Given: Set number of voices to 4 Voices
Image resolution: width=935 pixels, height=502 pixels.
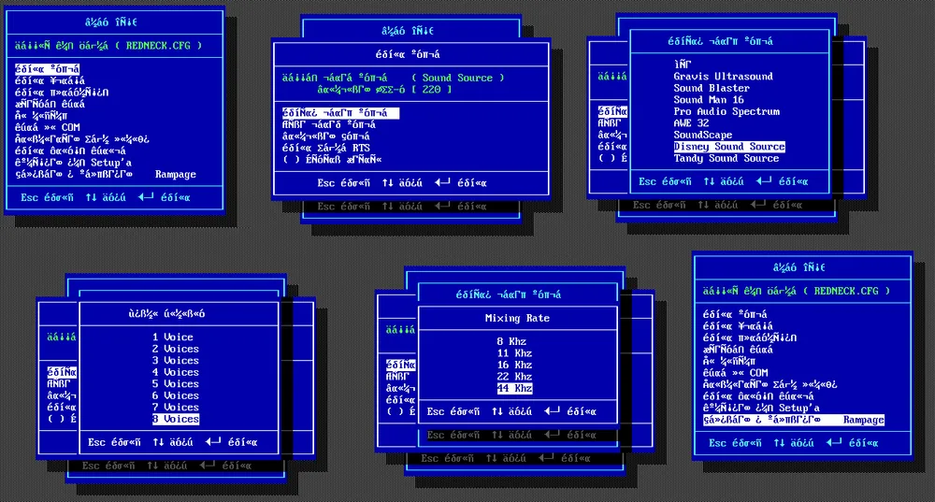Looking at the screenshot, I should [x=175, y=372].
